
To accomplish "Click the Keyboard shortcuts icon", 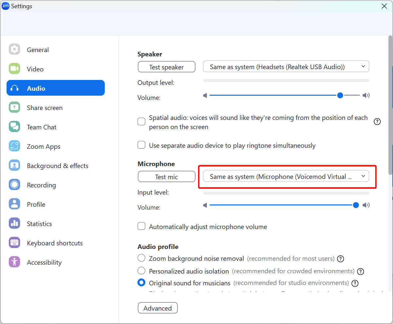I will [x=14, y=243].
